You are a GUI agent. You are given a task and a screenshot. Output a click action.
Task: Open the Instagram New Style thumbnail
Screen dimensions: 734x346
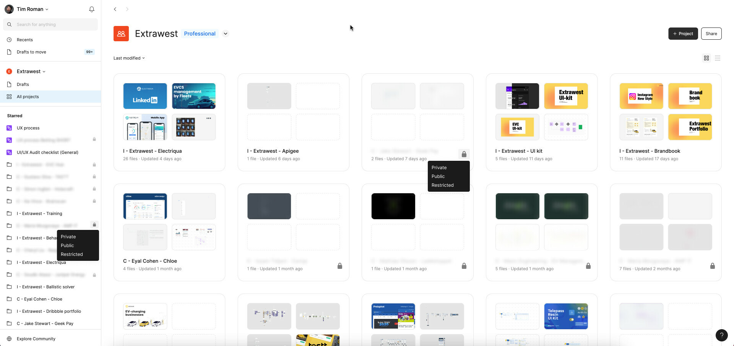[641, 96]
